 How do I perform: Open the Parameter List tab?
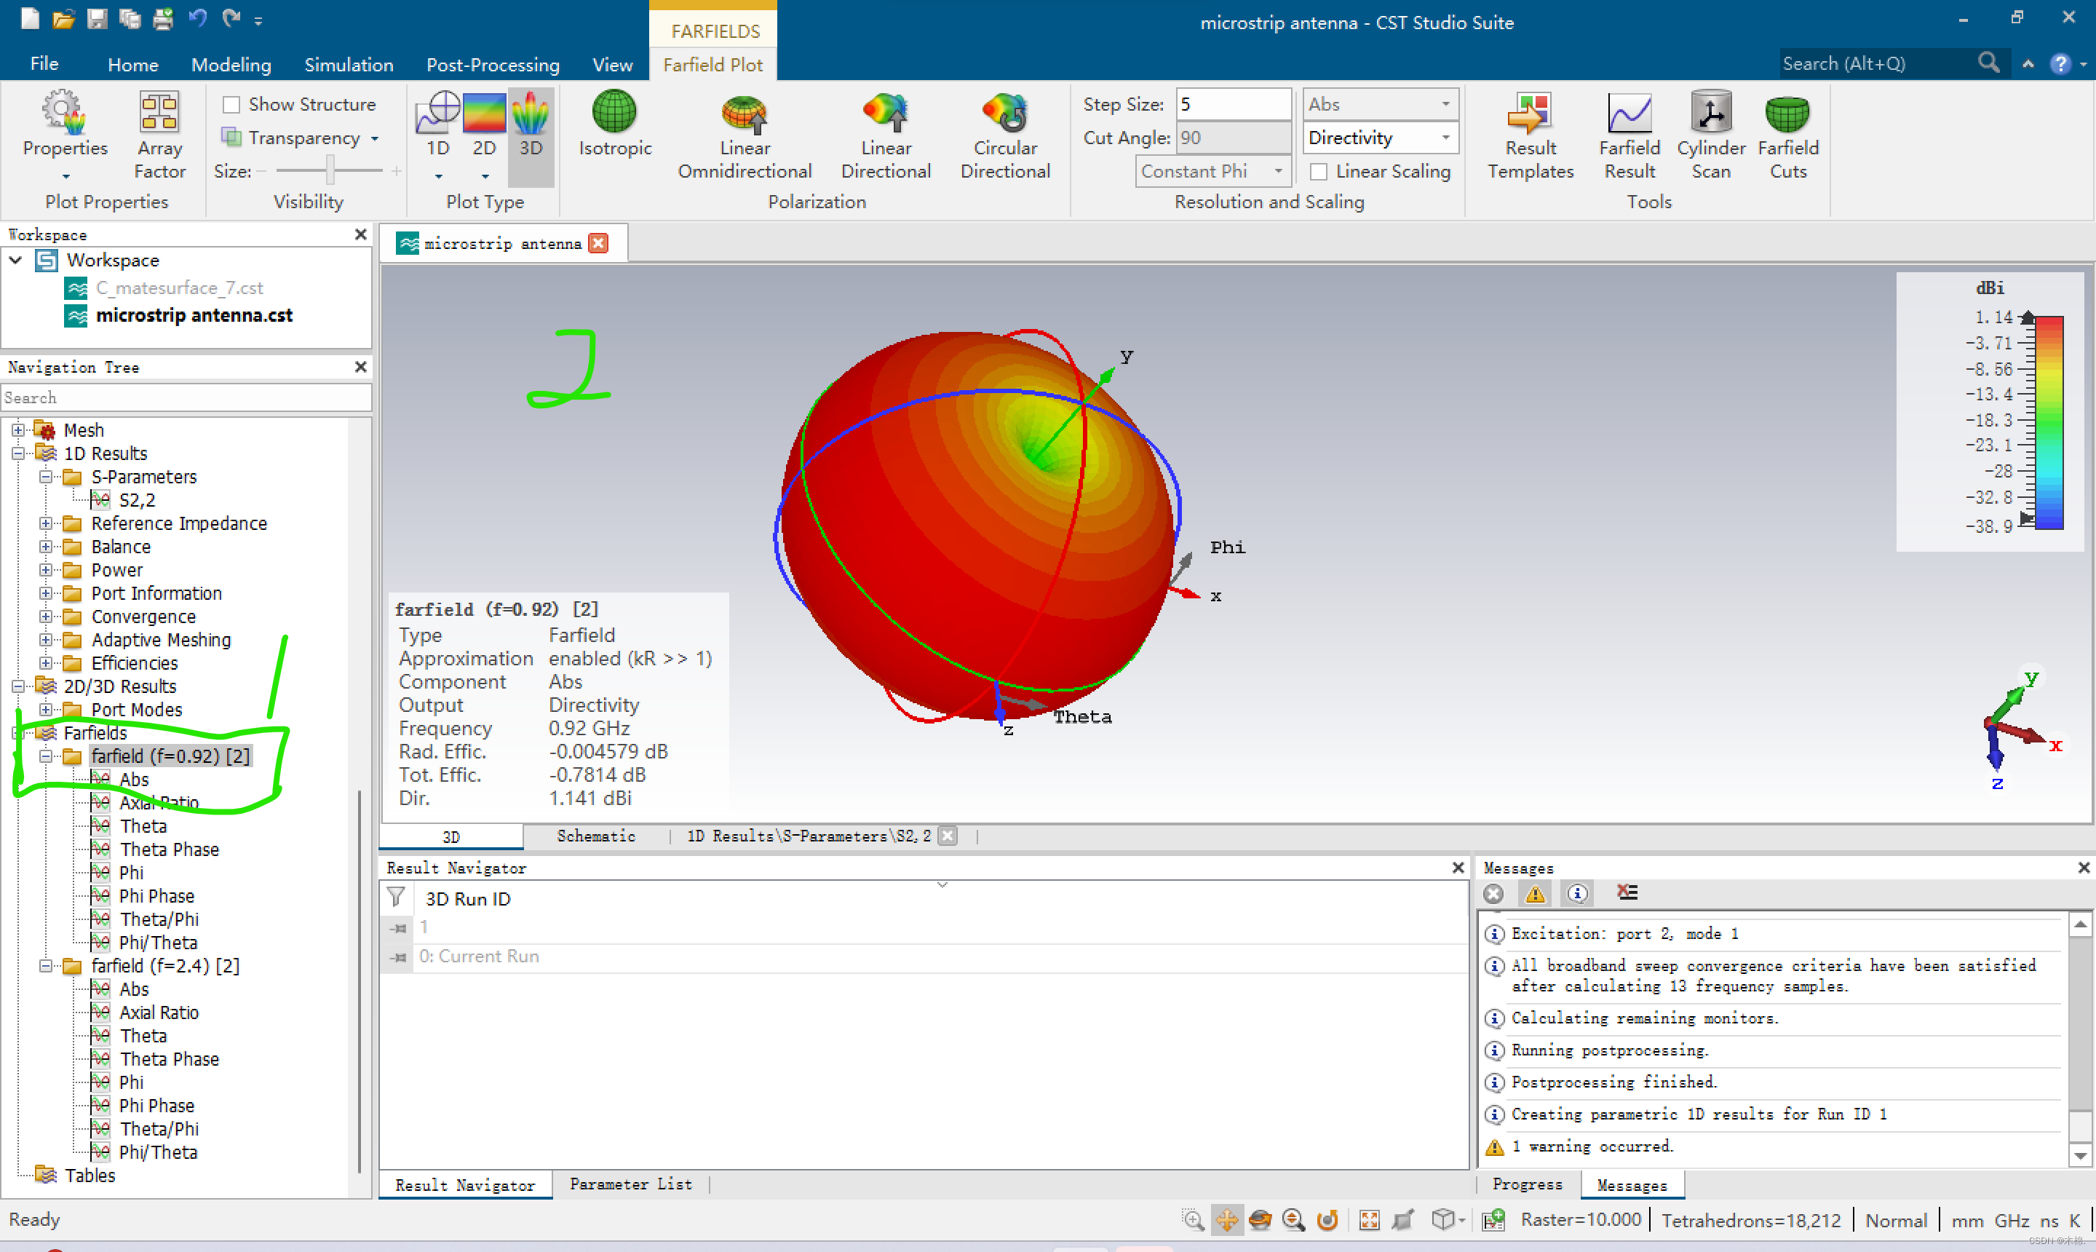630,1184
